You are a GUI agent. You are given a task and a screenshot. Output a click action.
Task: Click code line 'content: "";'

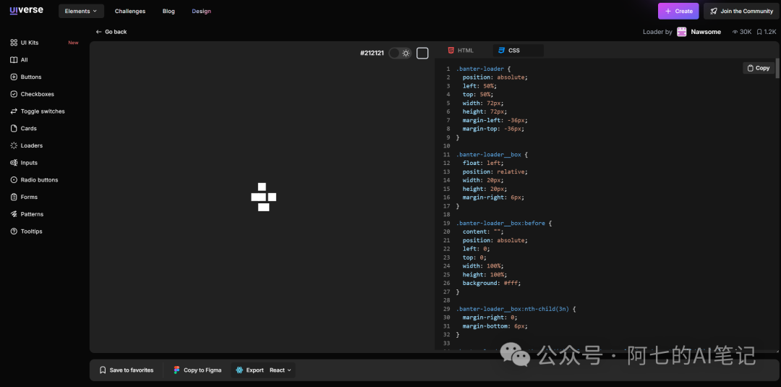(483, 231)
